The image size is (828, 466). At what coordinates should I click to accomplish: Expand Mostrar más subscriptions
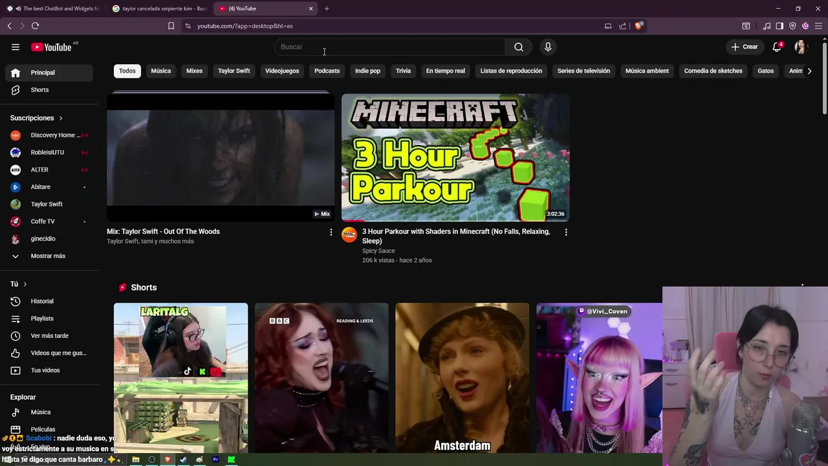tap(49, 256)
